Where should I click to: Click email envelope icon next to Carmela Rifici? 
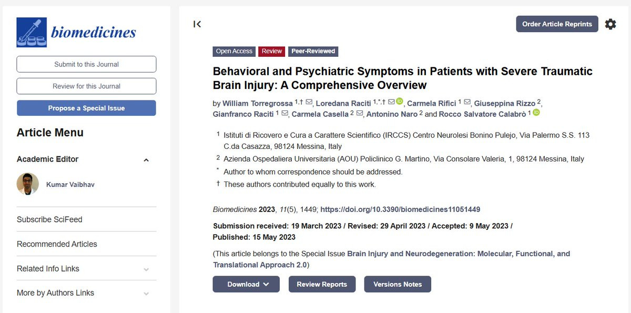(x=466, y=103)
